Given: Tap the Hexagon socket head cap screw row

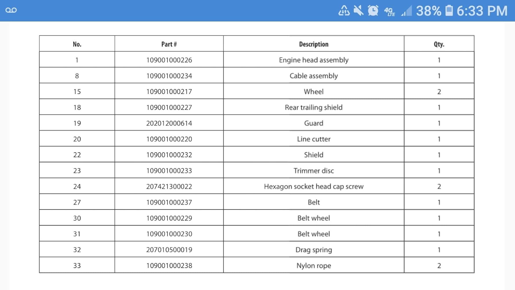Looking at the screenshot, I should 313,186.
